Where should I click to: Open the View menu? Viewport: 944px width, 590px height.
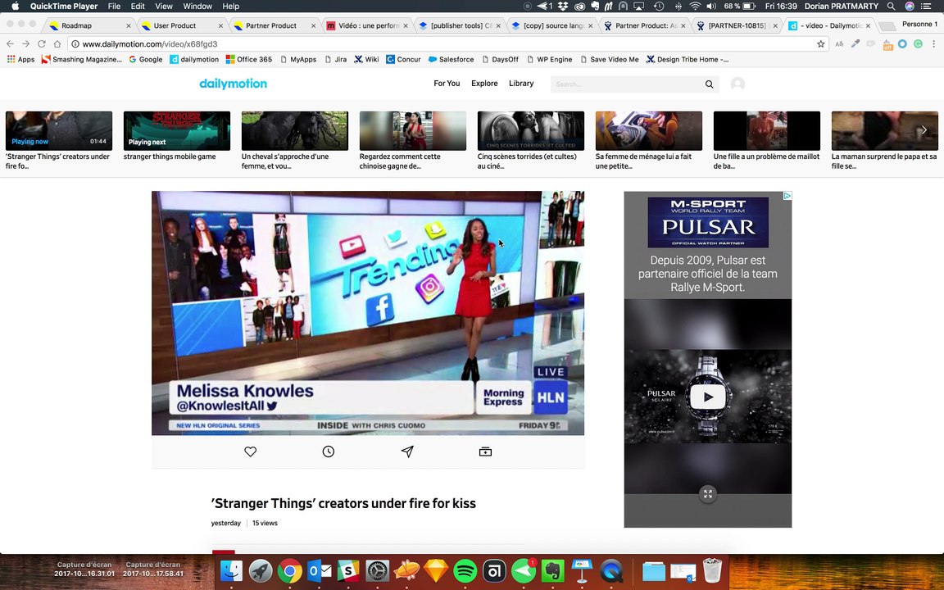(x=164, y=6)
